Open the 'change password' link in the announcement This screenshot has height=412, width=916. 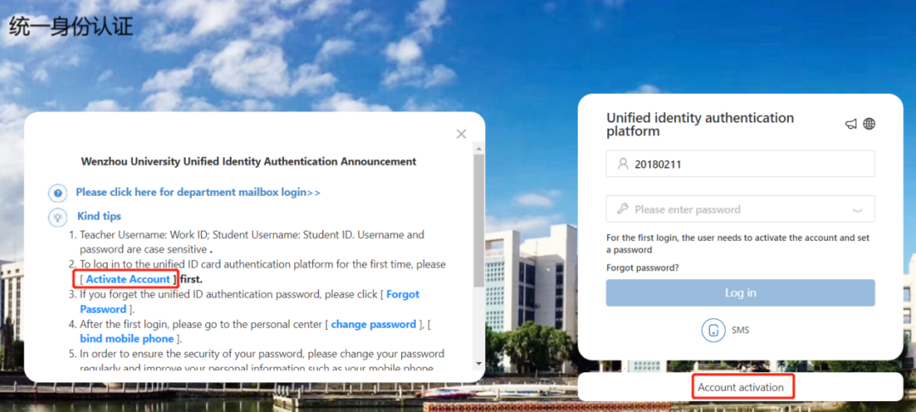(x=374, y=324)
